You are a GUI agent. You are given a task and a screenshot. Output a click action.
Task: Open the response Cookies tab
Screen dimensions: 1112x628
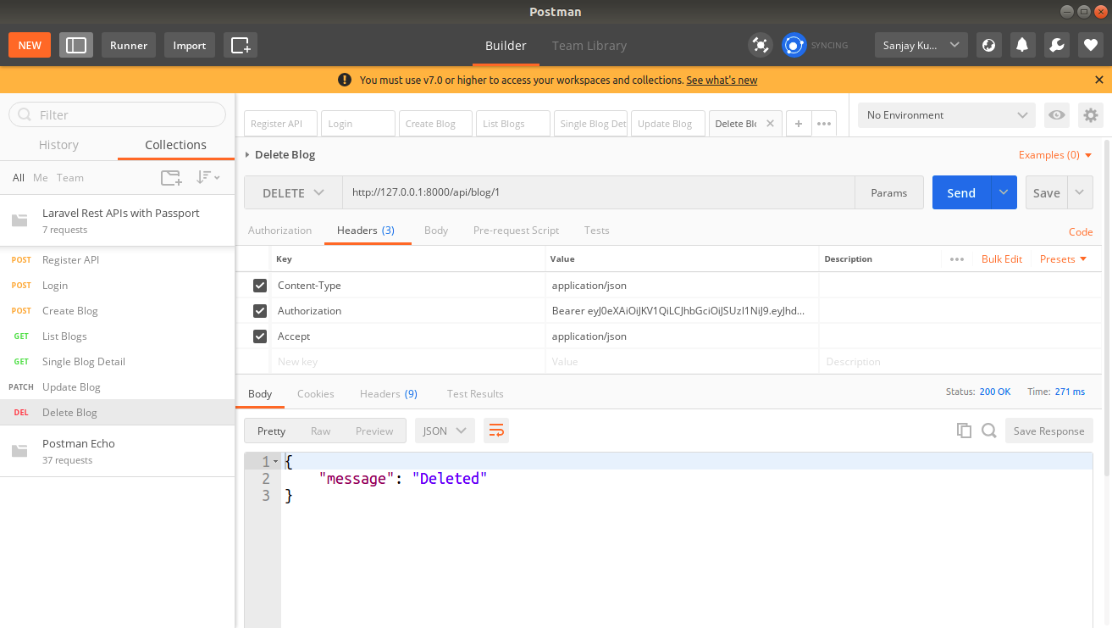click(x=316, y=394)
